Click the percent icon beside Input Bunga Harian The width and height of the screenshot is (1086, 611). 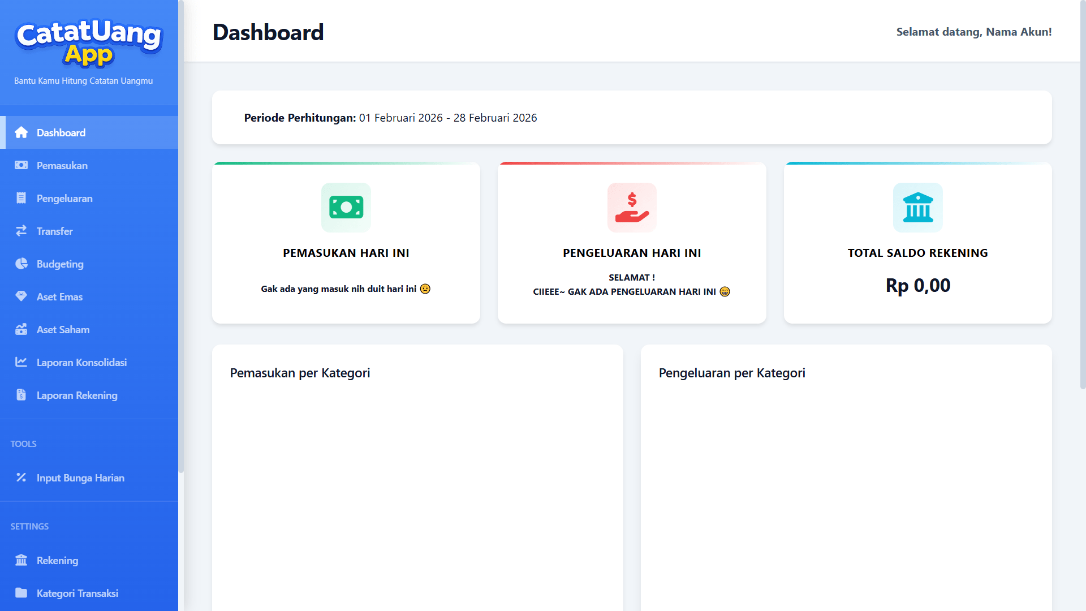coord(21,477)
